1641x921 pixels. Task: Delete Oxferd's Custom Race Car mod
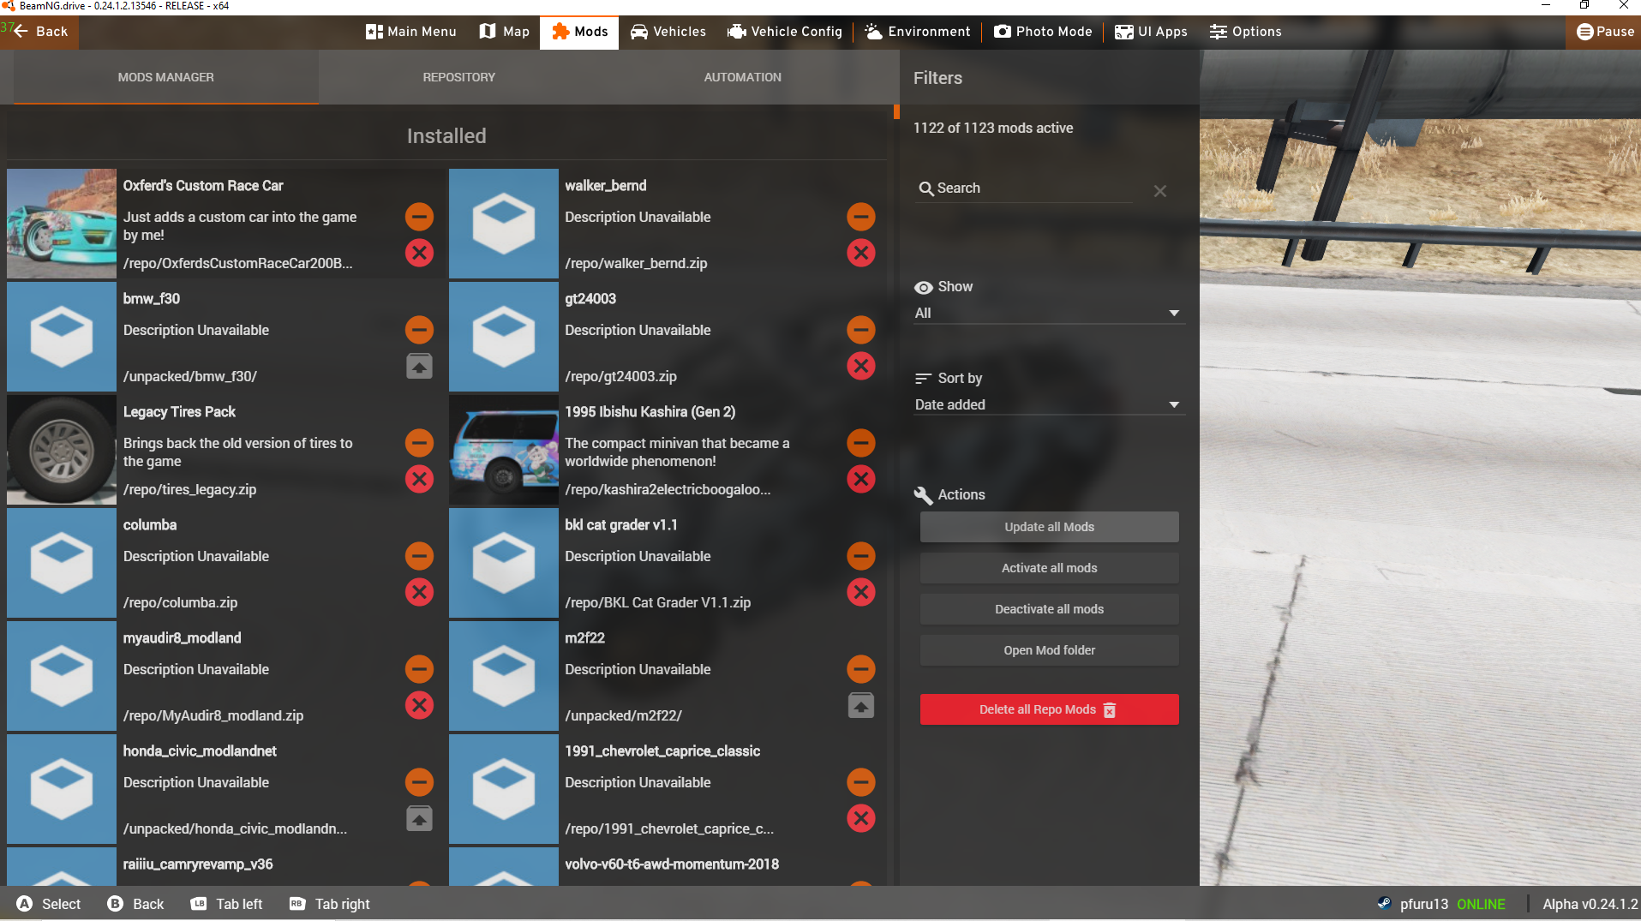(419, 253)
